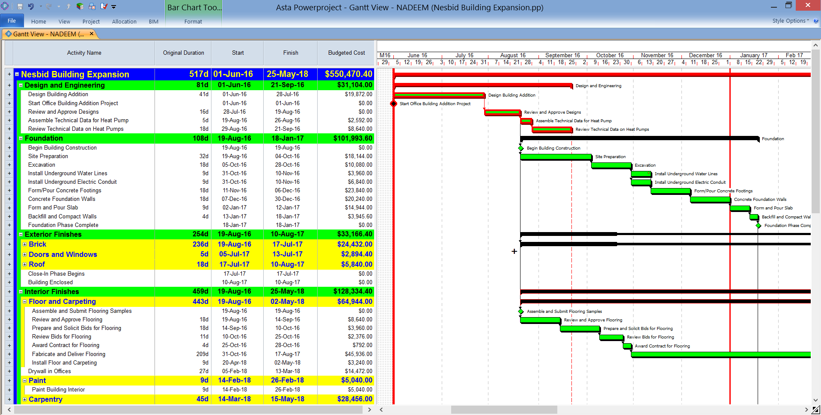Click the plus icon beside Building Enclosed row
This screenshot has height=415, width=821.
click(x=9, y=282)
